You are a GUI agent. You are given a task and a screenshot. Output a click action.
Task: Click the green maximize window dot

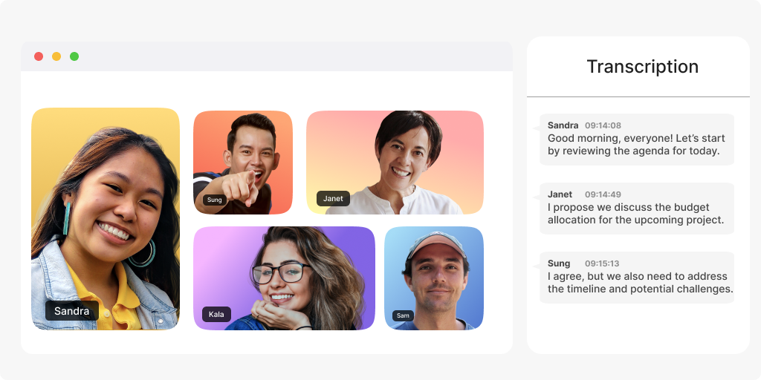click(x=74, y=56)
